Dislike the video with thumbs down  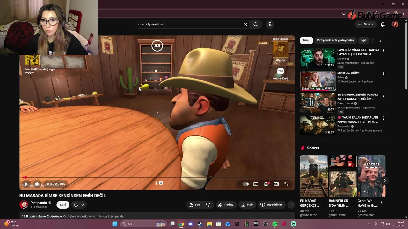(x=208, y=205)
